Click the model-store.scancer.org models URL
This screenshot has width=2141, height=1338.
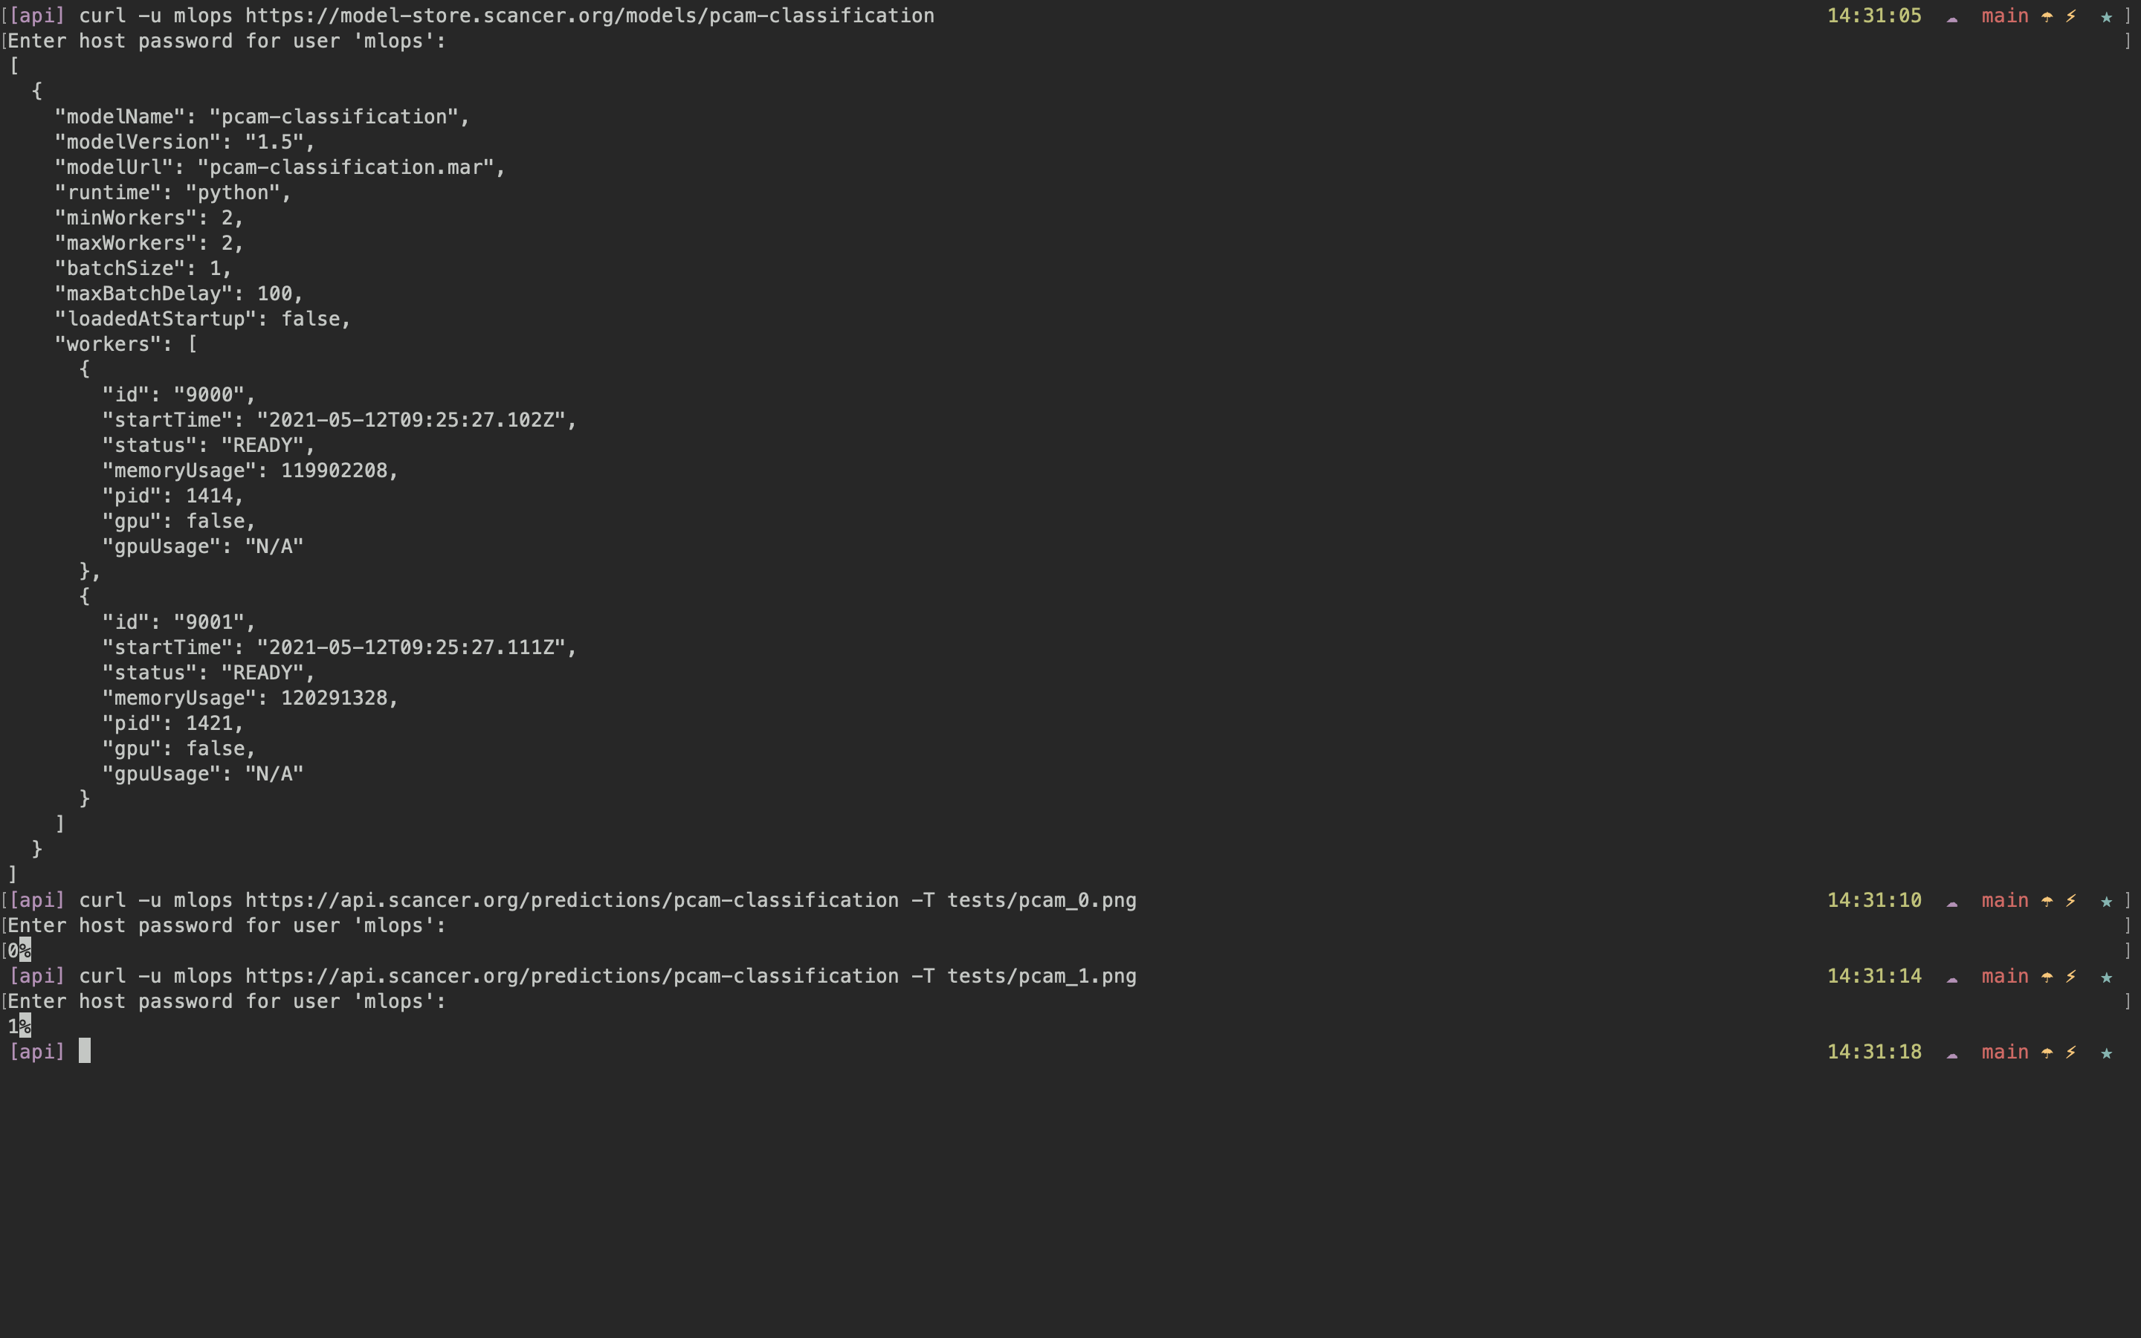tap(590, 16)
